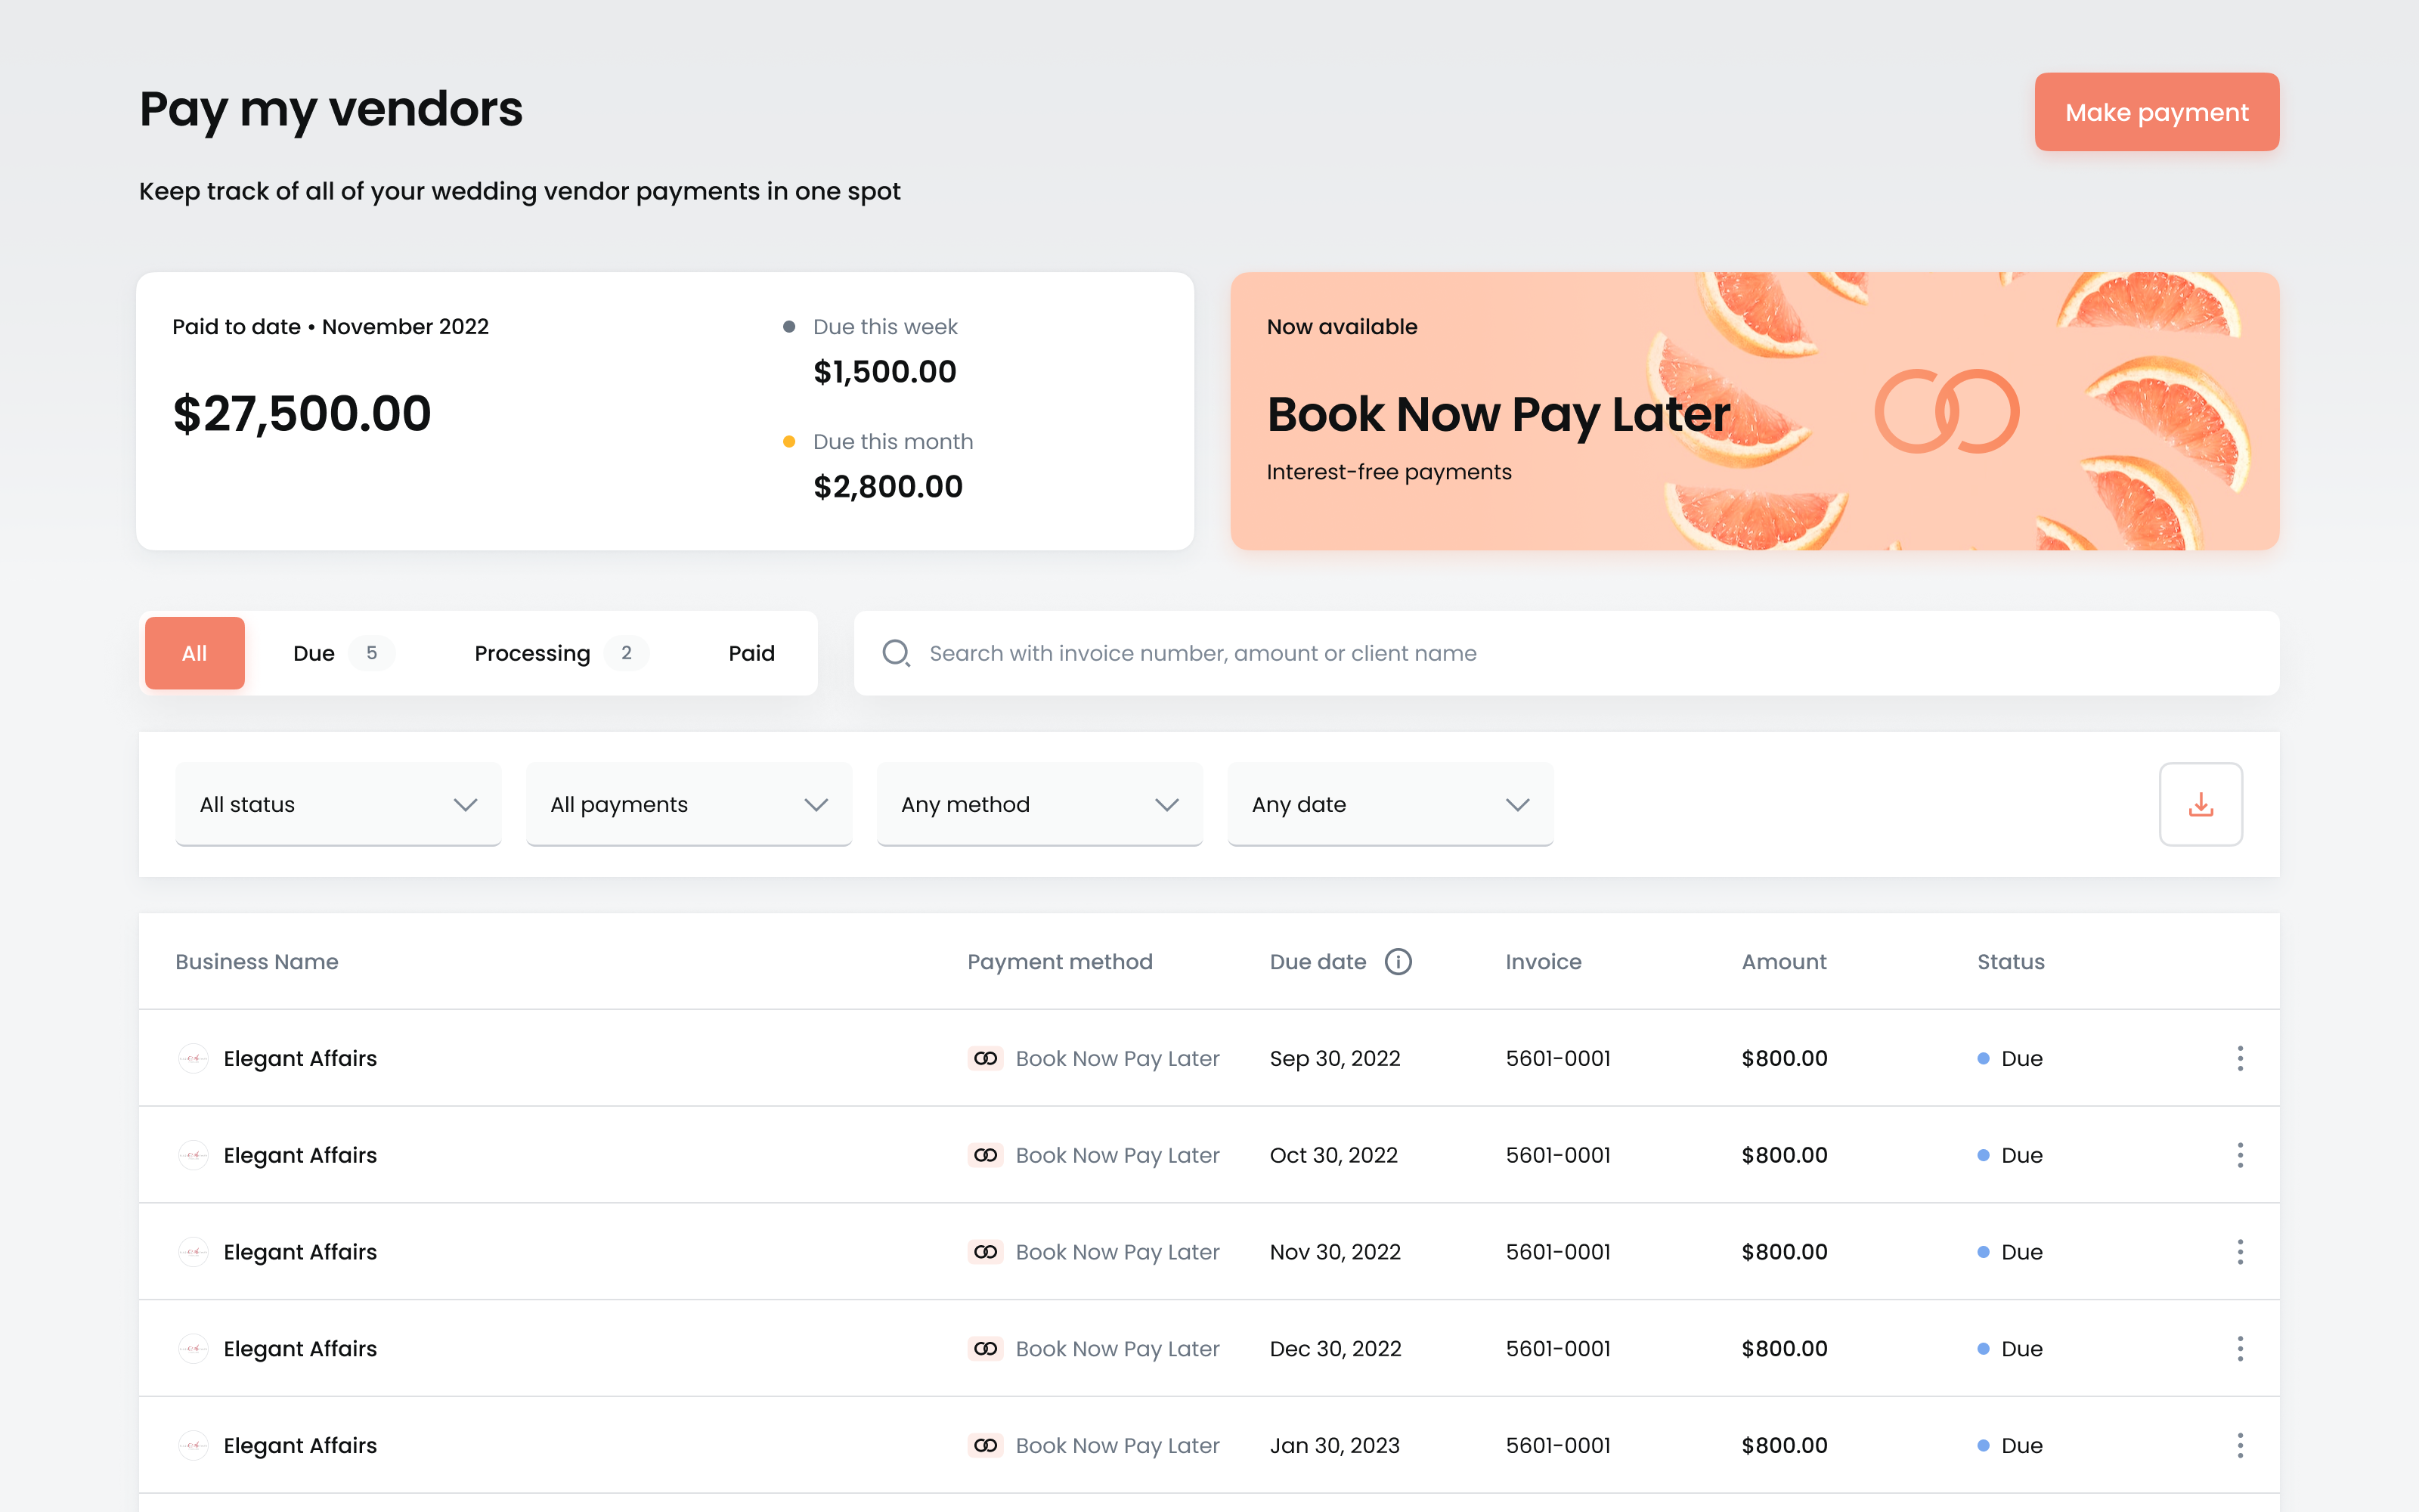Open the options menu for Dec 30, 2022 row
Viewport: 2419px width, 1512px height.
click(2239, 1349)
